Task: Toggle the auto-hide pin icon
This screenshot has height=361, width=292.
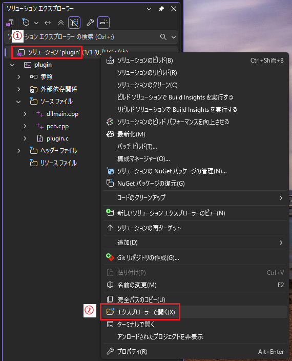Action: 161,9
